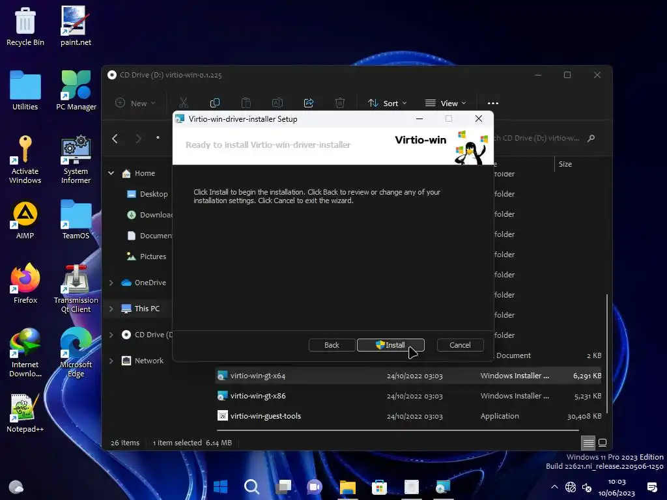Collapse the Home tree node
This screenshot has width=667, height=500.
[x=111, y=173]
